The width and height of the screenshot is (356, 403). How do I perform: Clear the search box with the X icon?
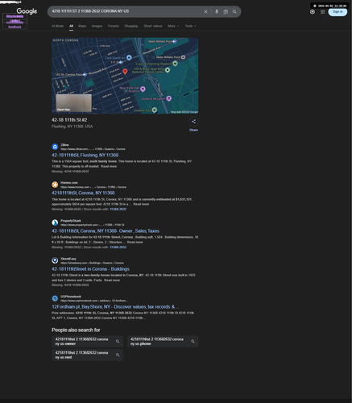pyautogui.click(x=205, y=11)
